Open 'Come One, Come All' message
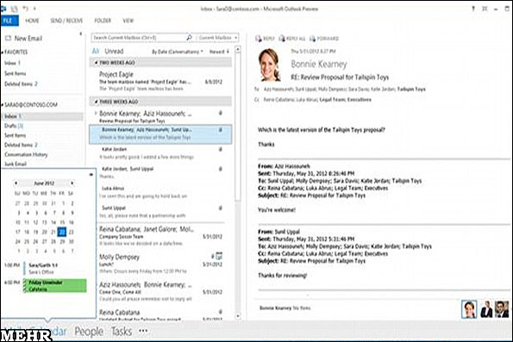 coord(160,292)
